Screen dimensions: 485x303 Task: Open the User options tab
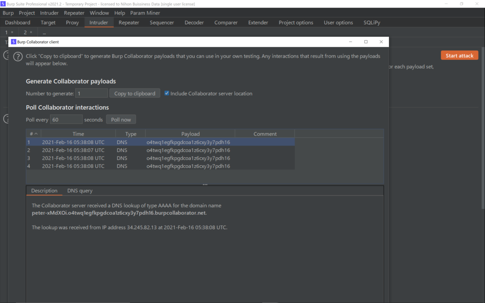[338, 23]
